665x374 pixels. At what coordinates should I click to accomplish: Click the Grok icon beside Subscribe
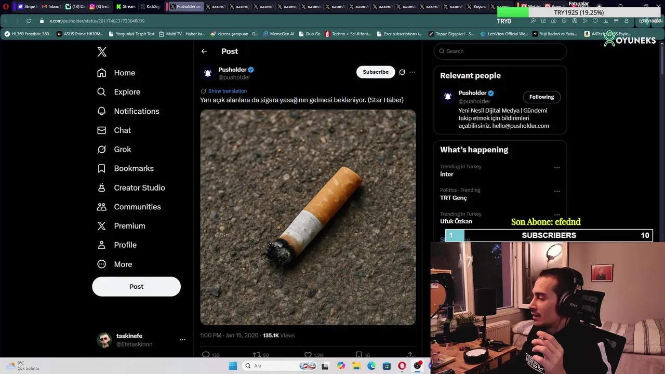click(402, 72)
